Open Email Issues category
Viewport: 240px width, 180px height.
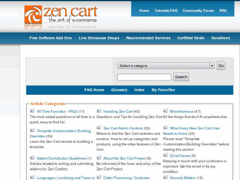click(x=180, y=156)
